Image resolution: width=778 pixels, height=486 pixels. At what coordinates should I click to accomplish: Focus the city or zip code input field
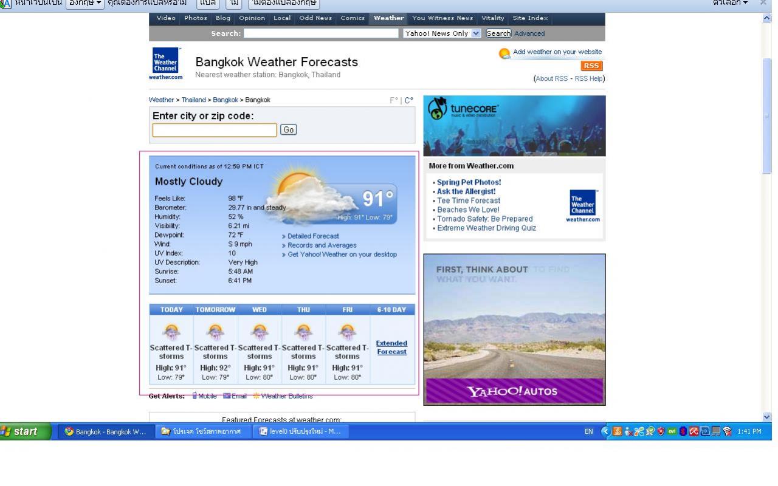[215, 130]
